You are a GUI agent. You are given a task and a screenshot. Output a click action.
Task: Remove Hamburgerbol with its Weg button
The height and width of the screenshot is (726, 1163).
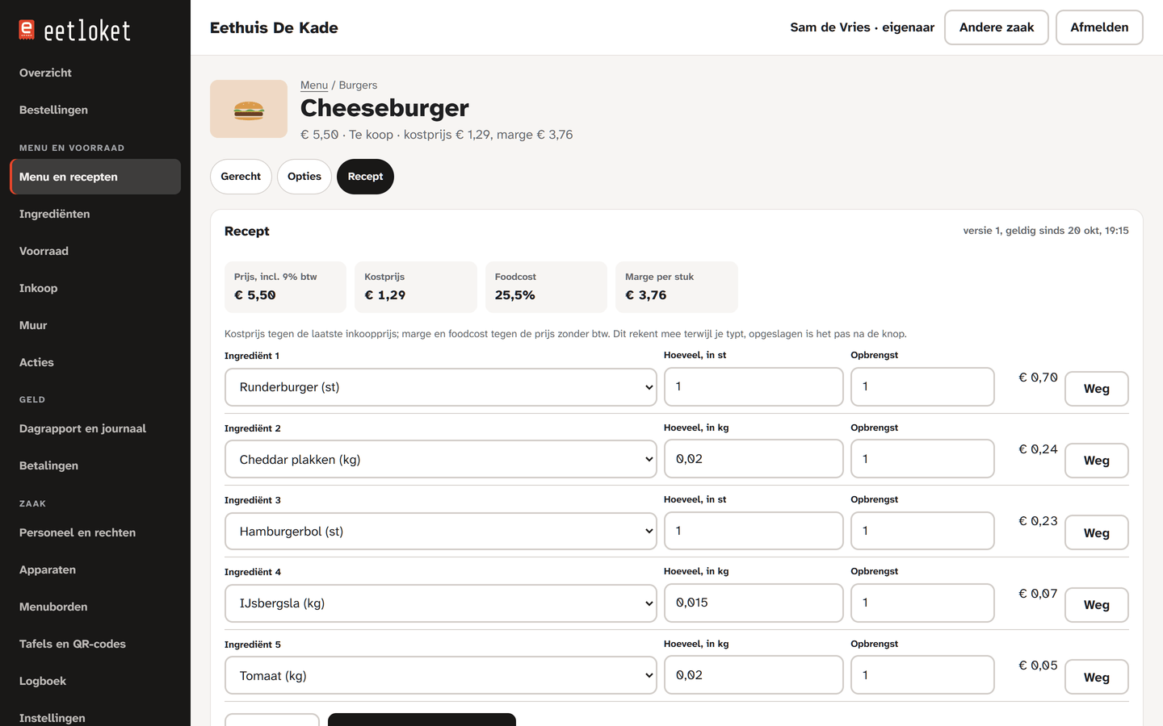[x=1096, y=533]
